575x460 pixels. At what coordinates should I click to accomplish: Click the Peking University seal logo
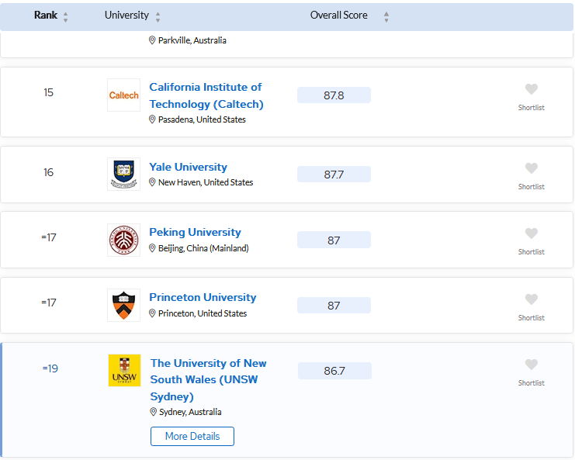(123, 240)
